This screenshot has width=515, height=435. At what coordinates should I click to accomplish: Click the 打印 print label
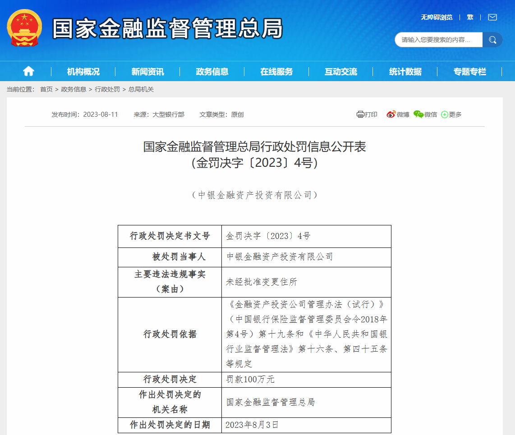(371, 114)
